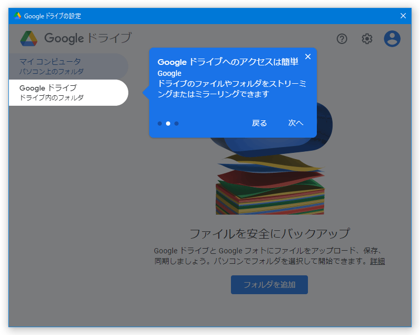Open the settings gear icon
Screen dimensions: 420x335
[367, 39]
